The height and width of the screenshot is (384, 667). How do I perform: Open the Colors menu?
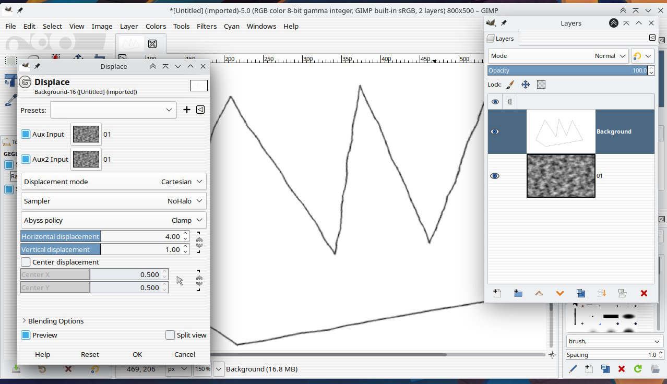156,26
